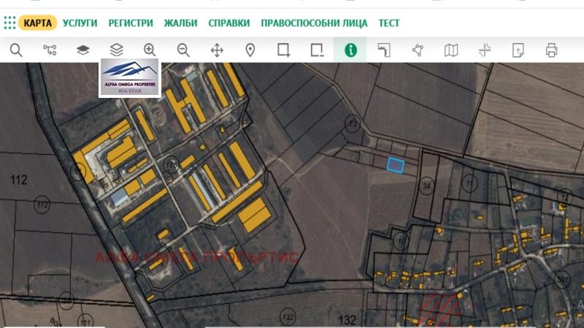The image size is (584, 328).
Task: Click the folded map icon
Action: [x=451, y=50]
